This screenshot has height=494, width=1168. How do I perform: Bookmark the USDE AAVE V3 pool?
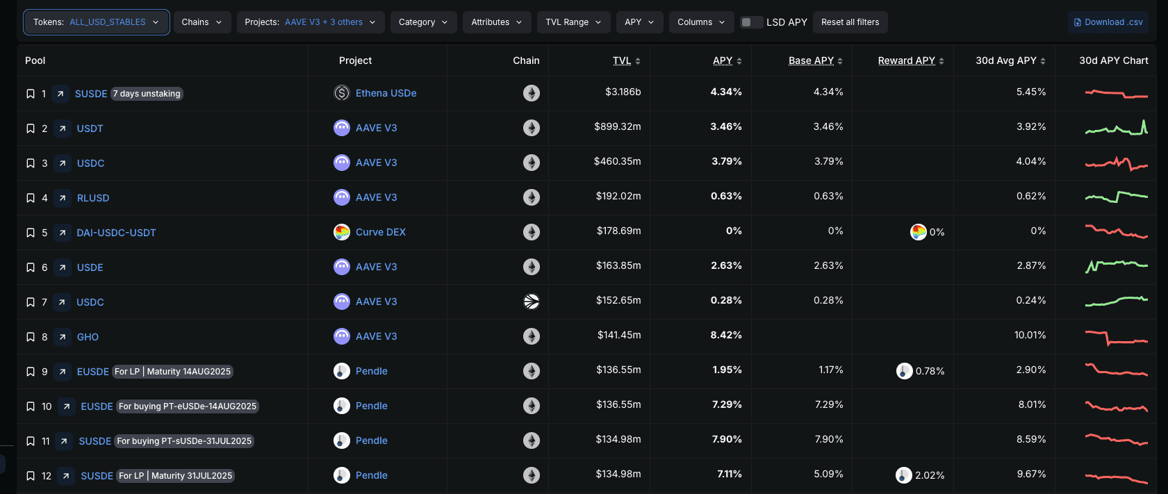point(31,267)
